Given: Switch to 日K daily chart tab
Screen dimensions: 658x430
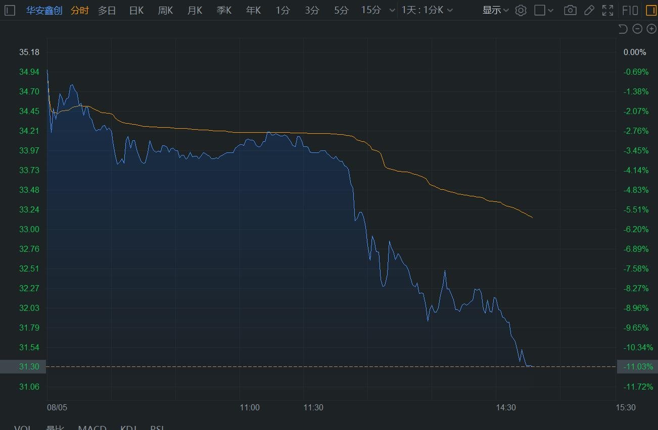Looking at the screenshot, I should pos(136,10).
